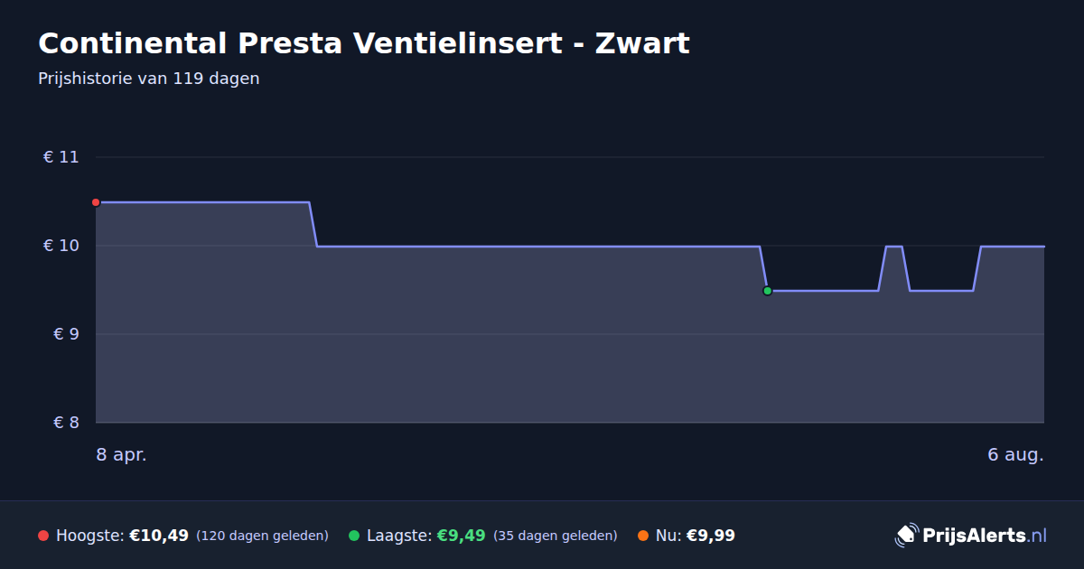Click the Continental Presta Ventielinsert title
This screenshot has width=1084, height=569.
coord(364,42)
